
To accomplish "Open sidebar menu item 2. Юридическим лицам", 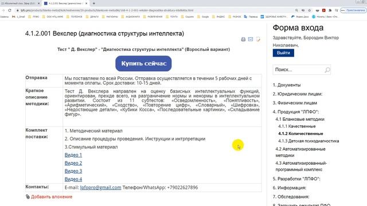I will (x=298, y=94).
